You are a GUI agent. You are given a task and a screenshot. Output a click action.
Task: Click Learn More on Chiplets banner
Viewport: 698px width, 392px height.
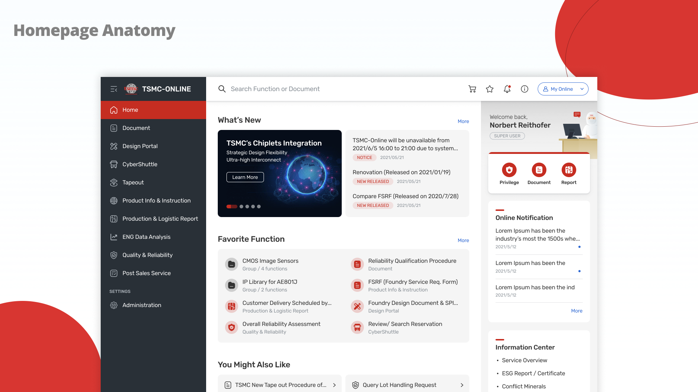(x=245, y=177)
